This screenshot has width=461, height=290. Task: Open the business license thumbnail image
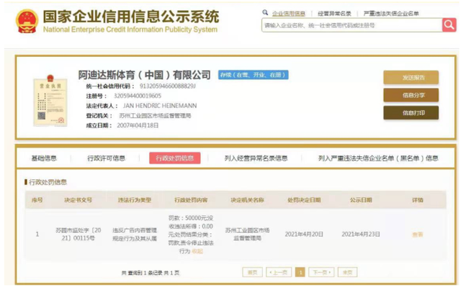[x=50, y=101]
